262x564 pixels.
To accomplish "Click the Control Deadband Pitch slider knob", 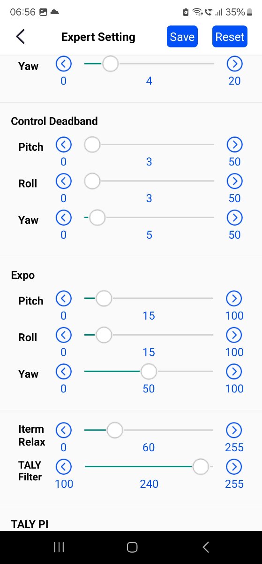I will pyautogui.click(x=92, y=145).
